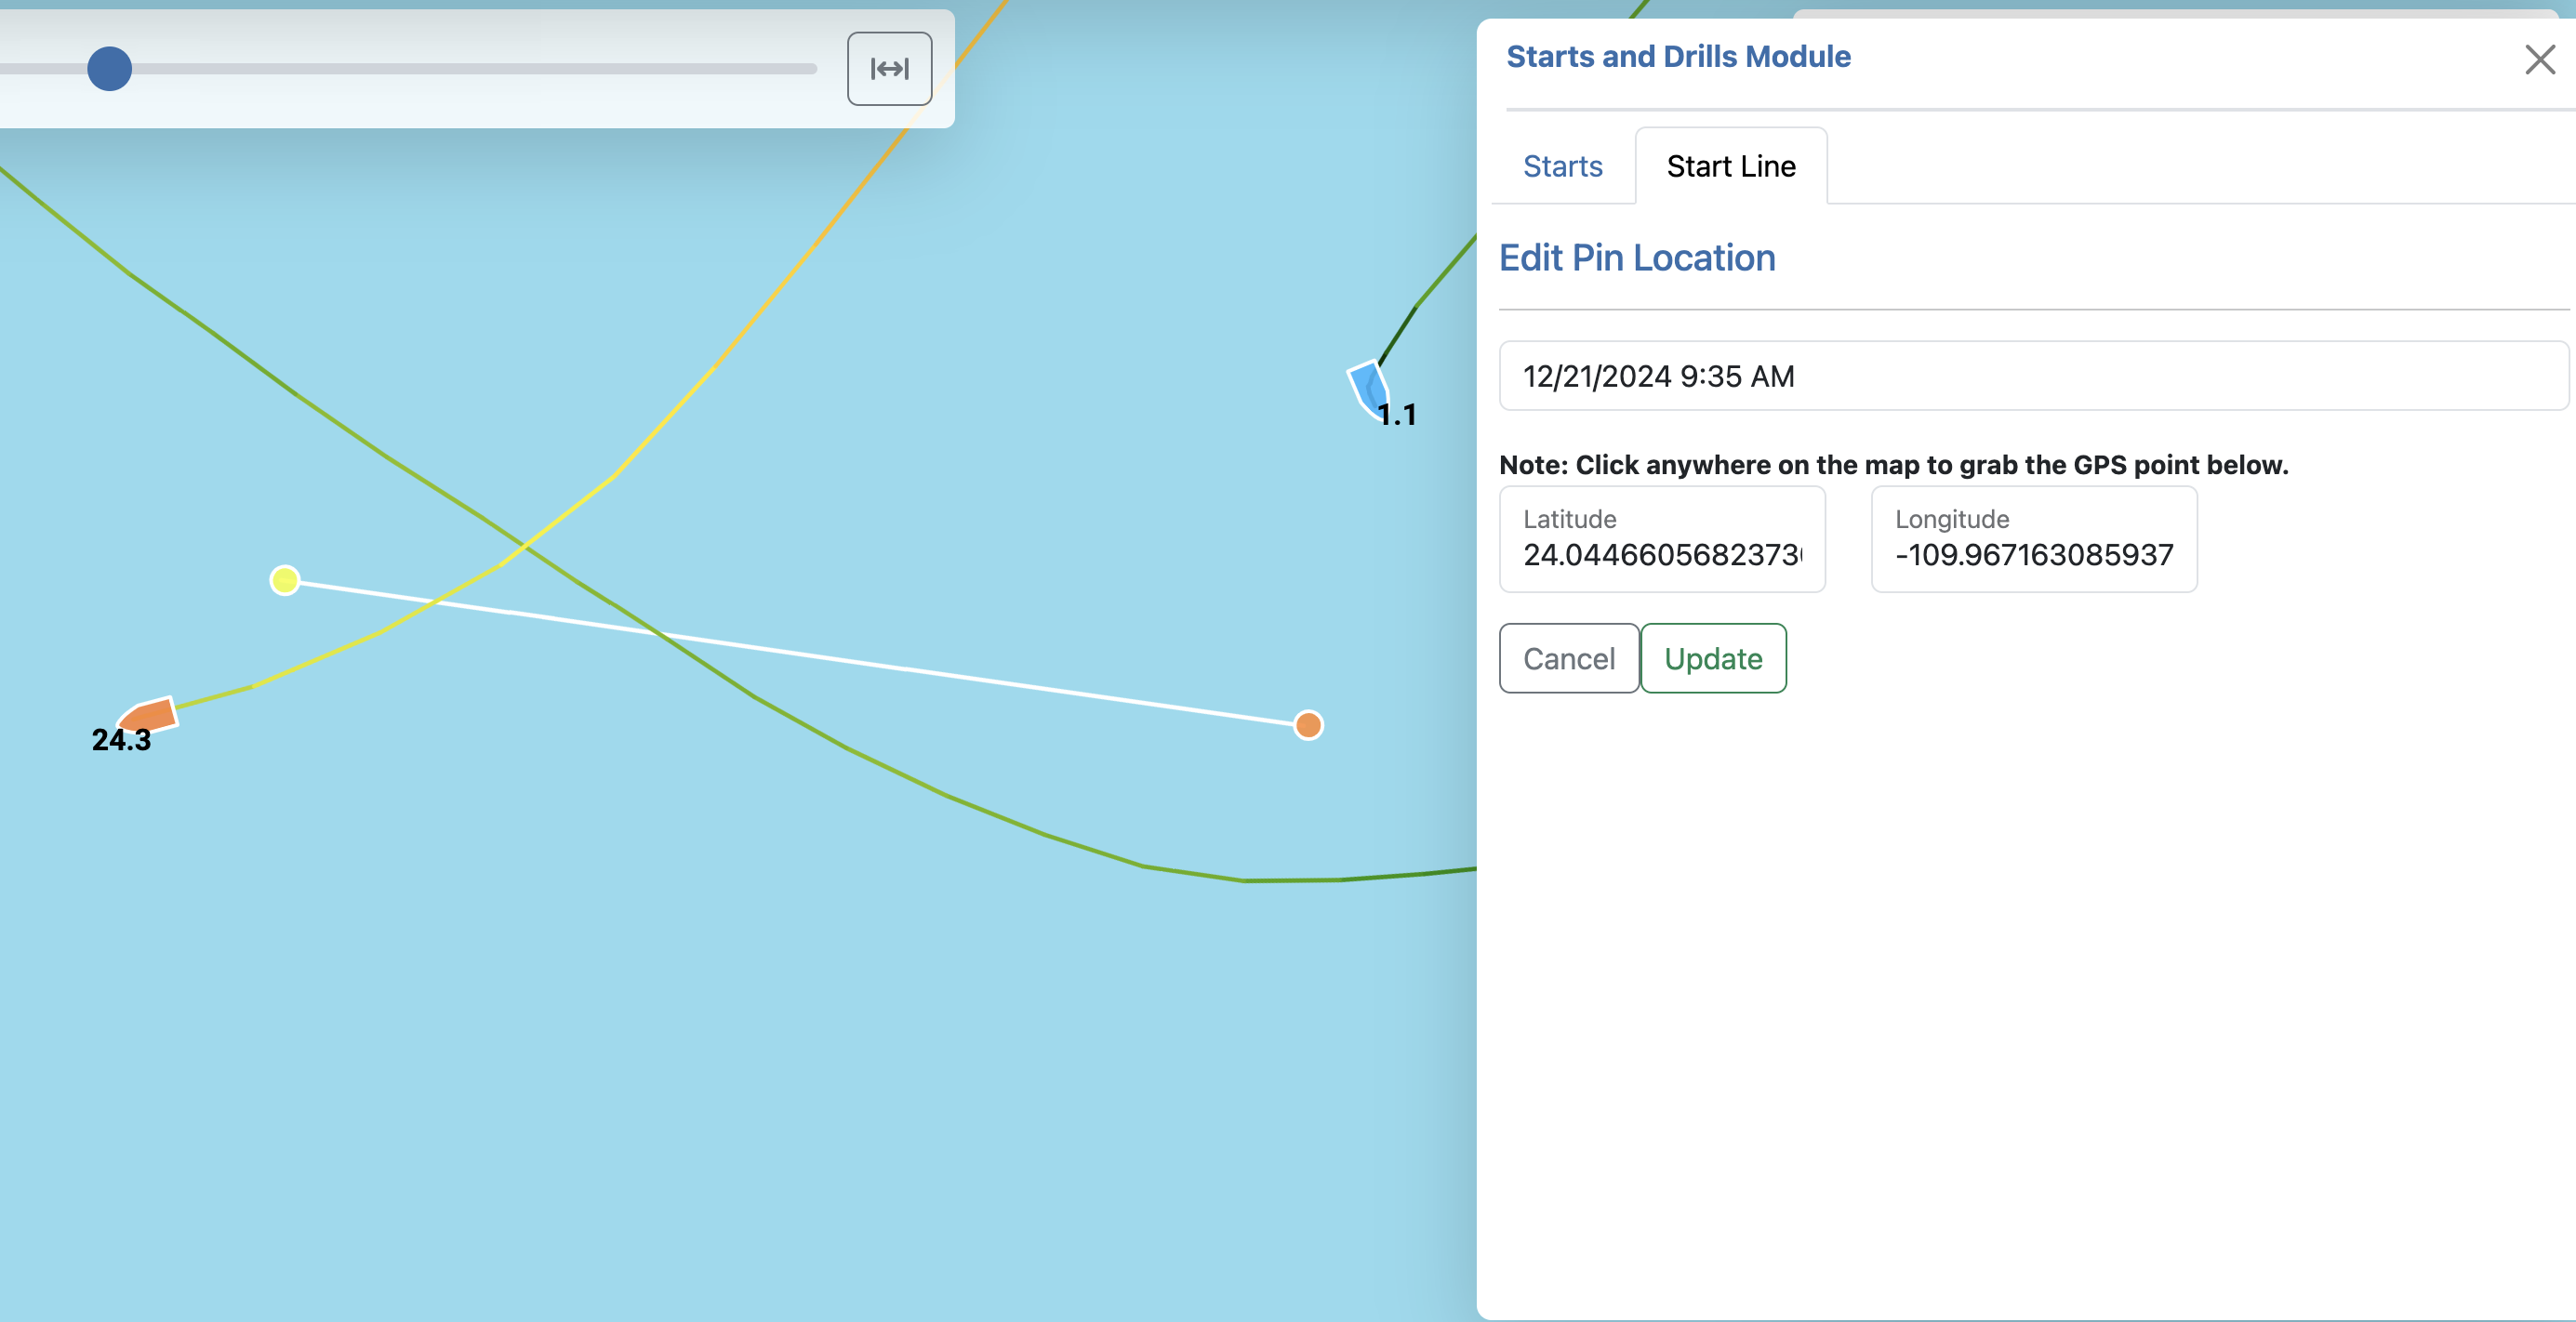Click the yellow start line pin marker
The height and width of the screenshot is (1322, 2576).
285,580
